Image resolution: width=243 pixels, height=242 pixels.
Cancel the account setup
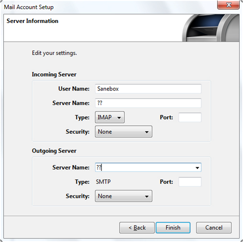[x=214, y=228]
